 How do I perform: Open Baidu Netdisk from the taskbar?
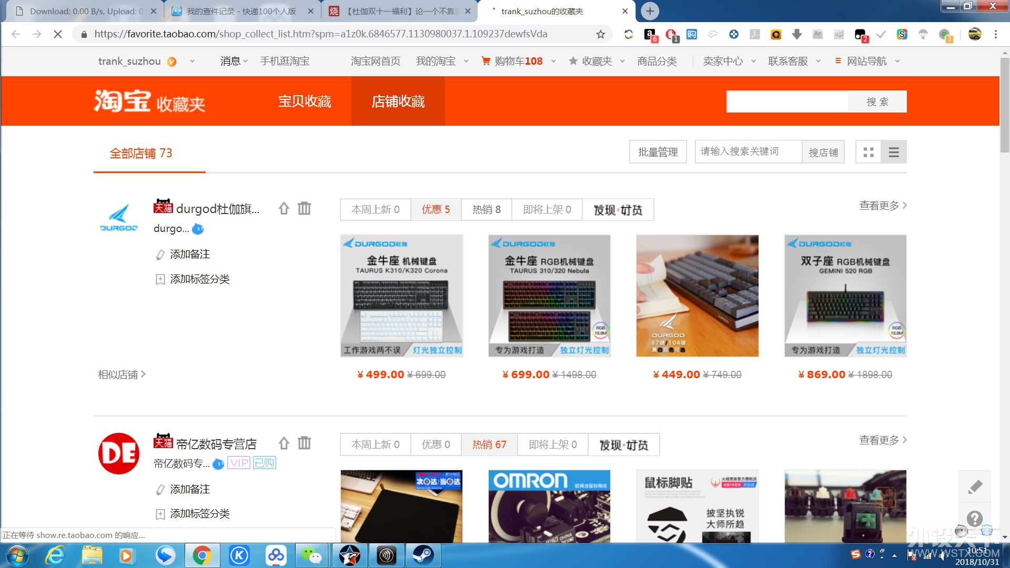[276, 555]
